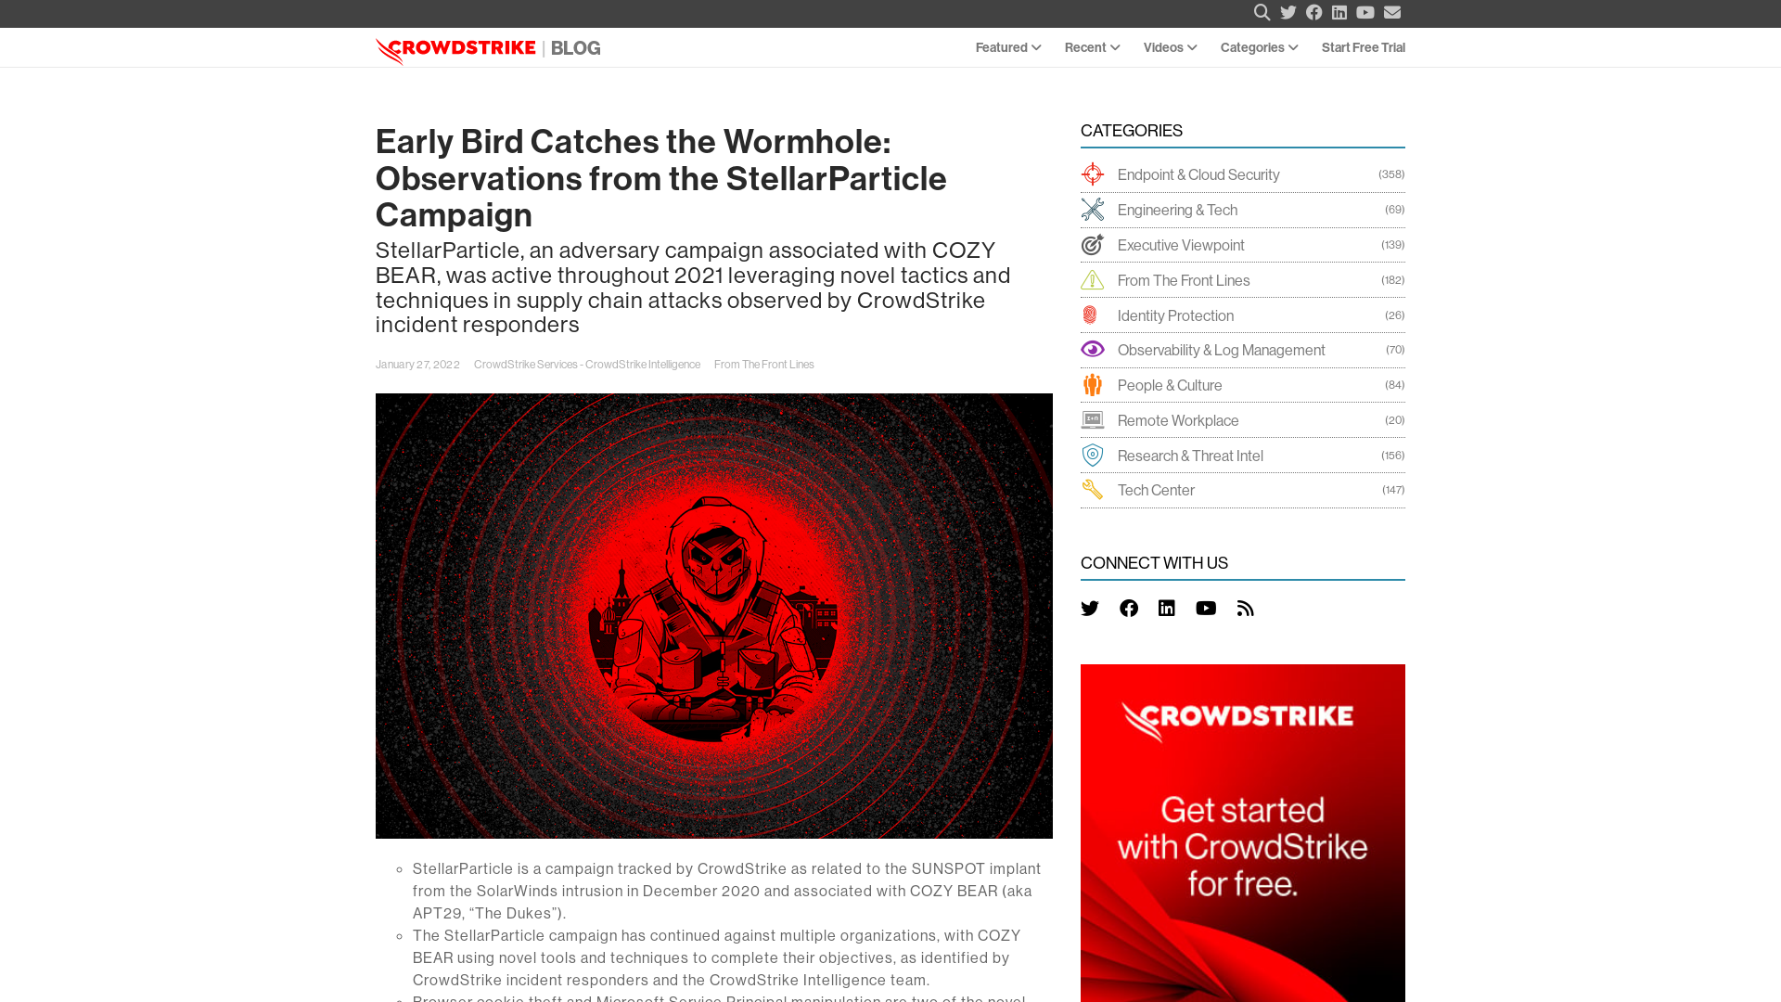Viewport: 1781px width, 1002px height.
Task: Click From The Front Lines tag under title
Action: (x=764, y=365)
